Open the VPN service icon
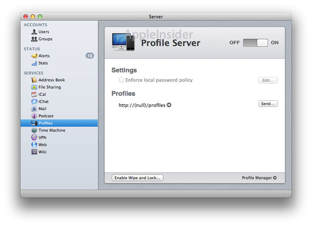Image resolution: width=312 pixels, height=226 pixels. coord(34,137)
